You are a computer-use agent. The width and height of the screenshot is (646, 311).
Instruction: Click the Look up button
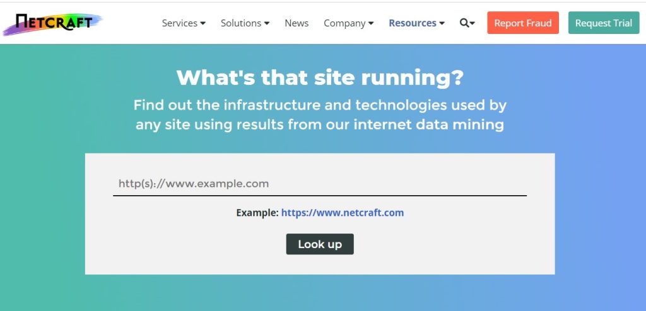(x=320, y=244)
